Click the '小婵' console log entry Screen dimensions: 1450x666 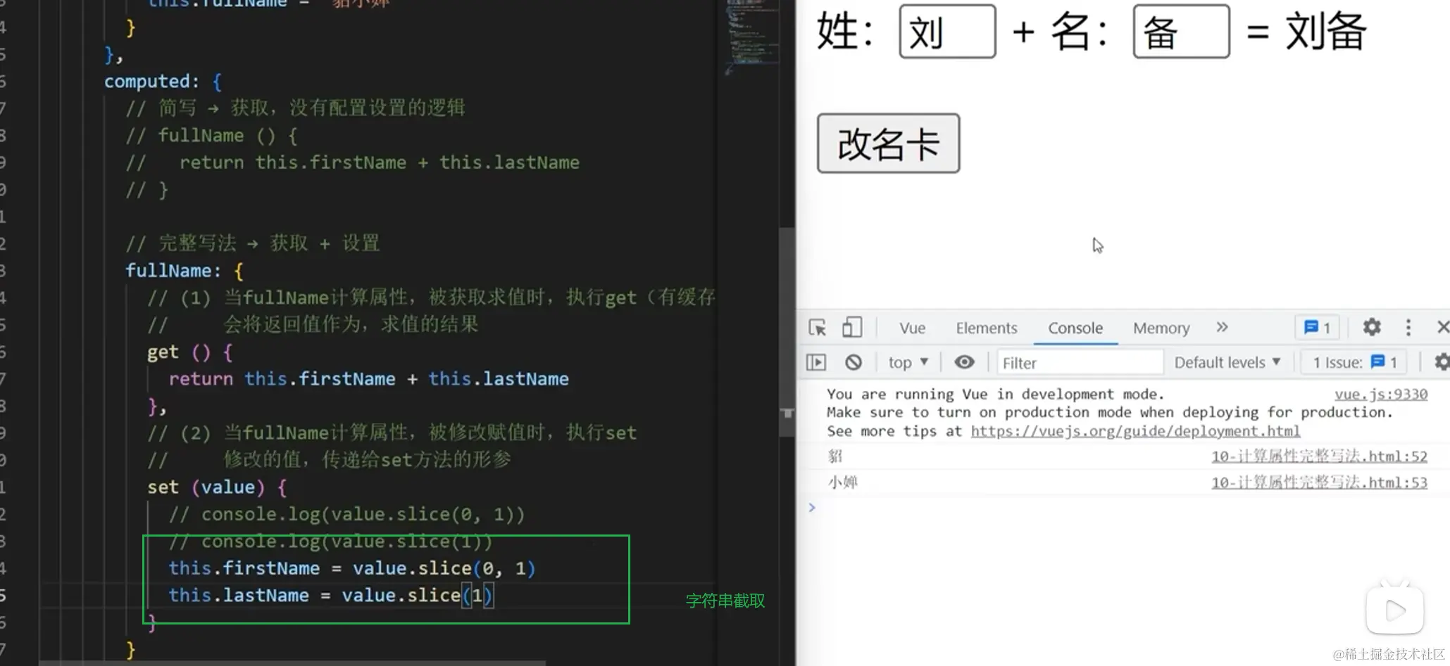click(843, 482)
